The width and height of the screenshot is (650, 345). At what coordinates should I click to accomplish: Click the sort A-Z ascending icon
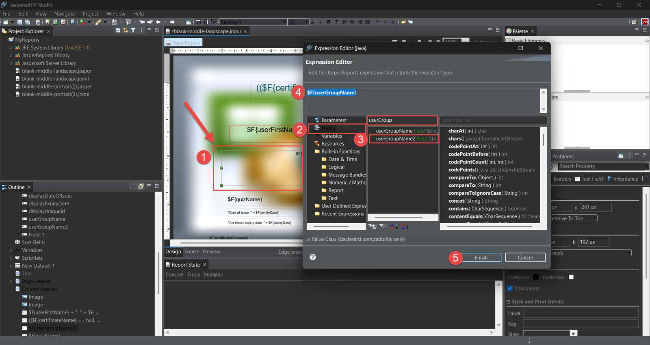pyautogui.click(x=394, y=226)
